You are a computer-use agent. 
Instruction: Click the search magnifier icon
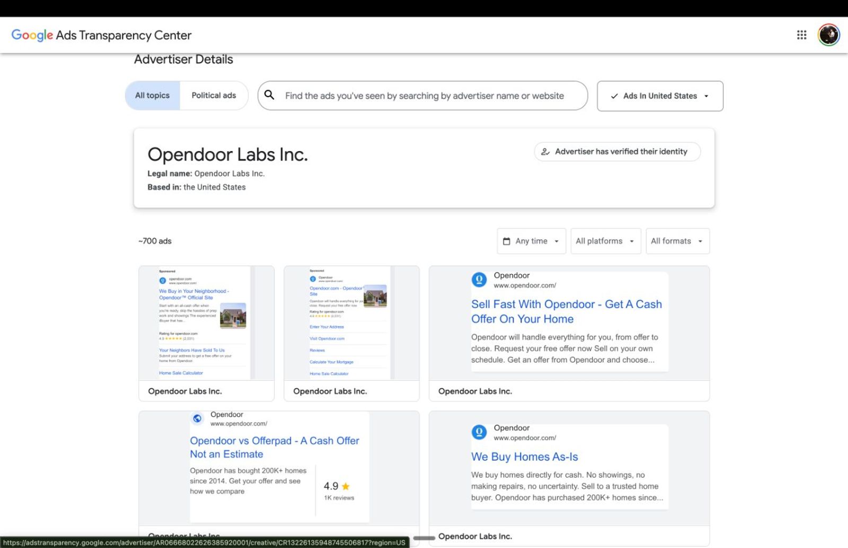(x=269, y=95)
